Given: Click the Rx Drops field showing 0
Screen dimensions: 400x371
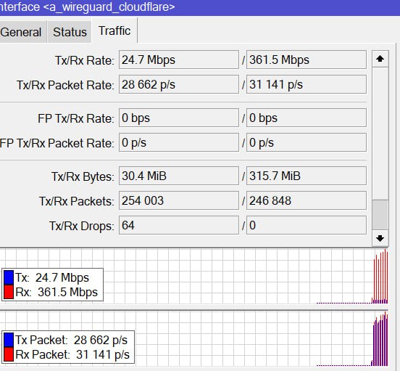Looking at the screenshot, I should [x=307, y=225].
